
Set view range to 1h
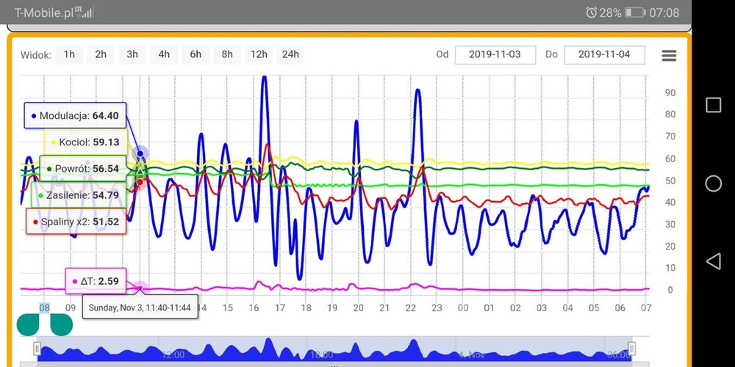[69, 54]
